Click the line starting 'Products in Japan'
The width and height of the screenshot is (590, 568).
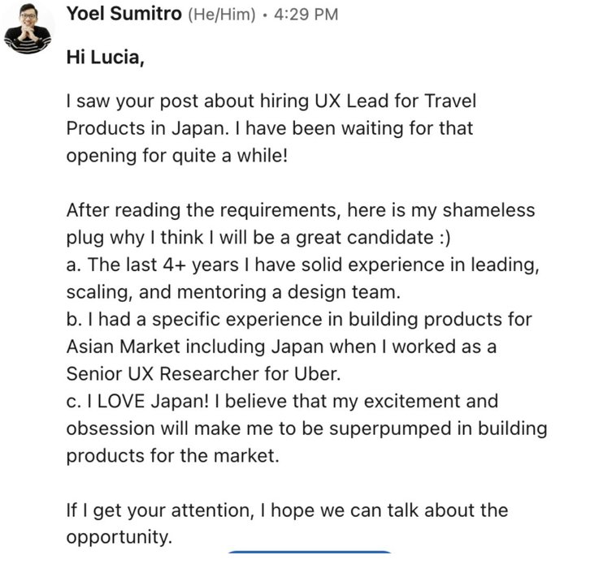(x=270, y=128)
